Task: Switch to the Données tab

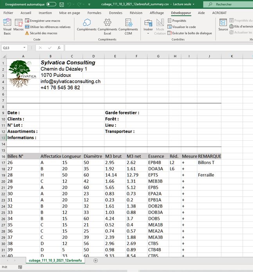Action: (116, 13)
